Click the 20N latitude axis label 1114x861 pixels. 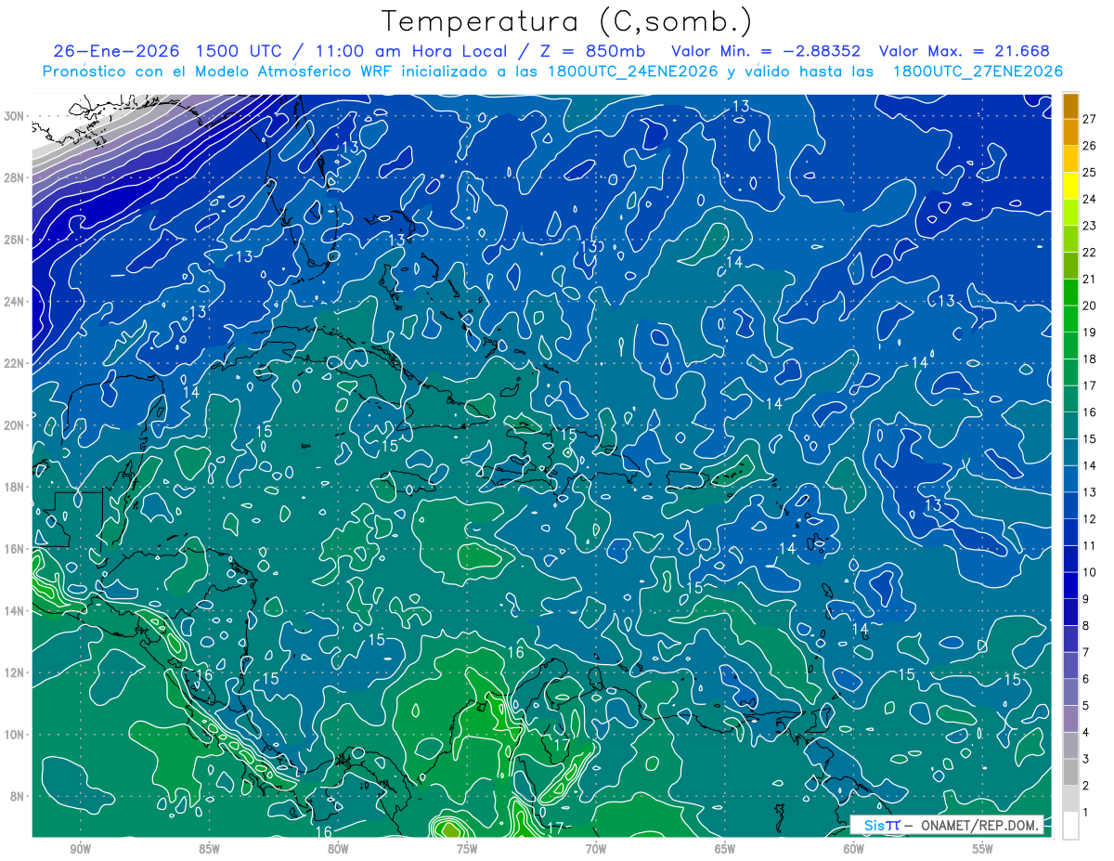(x=14, y=425)
